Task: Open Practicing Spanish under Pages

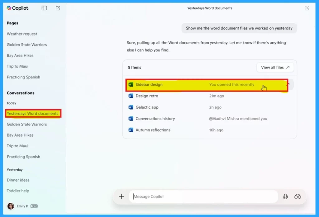Action: 23,77
